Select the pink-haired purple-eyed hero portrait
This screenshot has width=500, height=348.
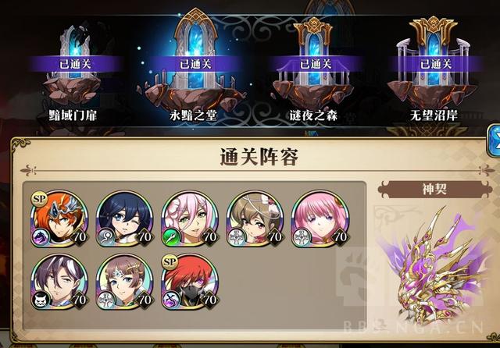[x=320, y=218]
